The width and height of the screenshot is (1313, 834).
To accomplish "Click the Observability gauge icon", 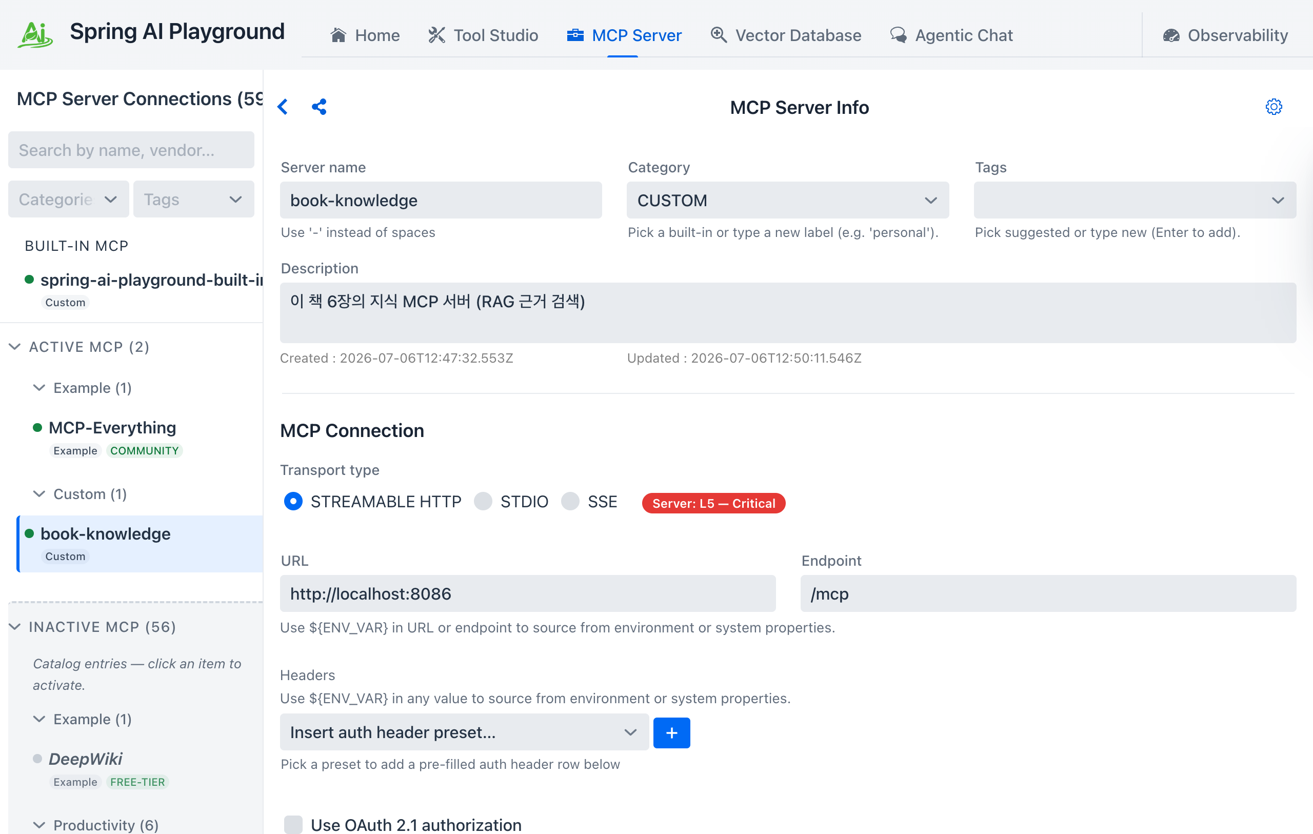I will tap(1171, 35).
